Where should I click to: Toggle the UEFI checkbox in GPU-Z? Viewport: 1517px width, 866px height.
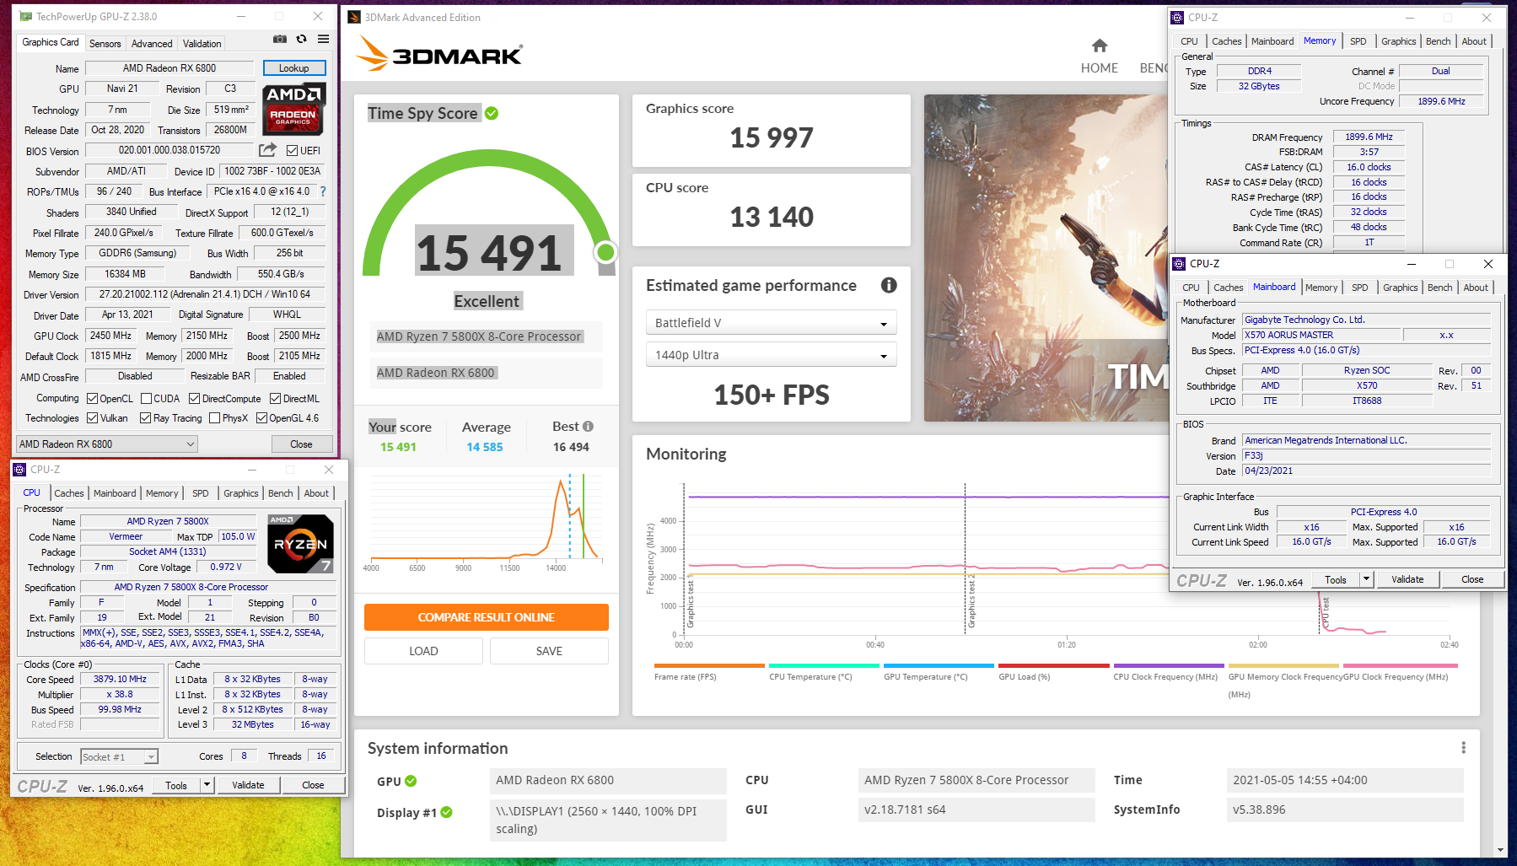pos(292,151)
